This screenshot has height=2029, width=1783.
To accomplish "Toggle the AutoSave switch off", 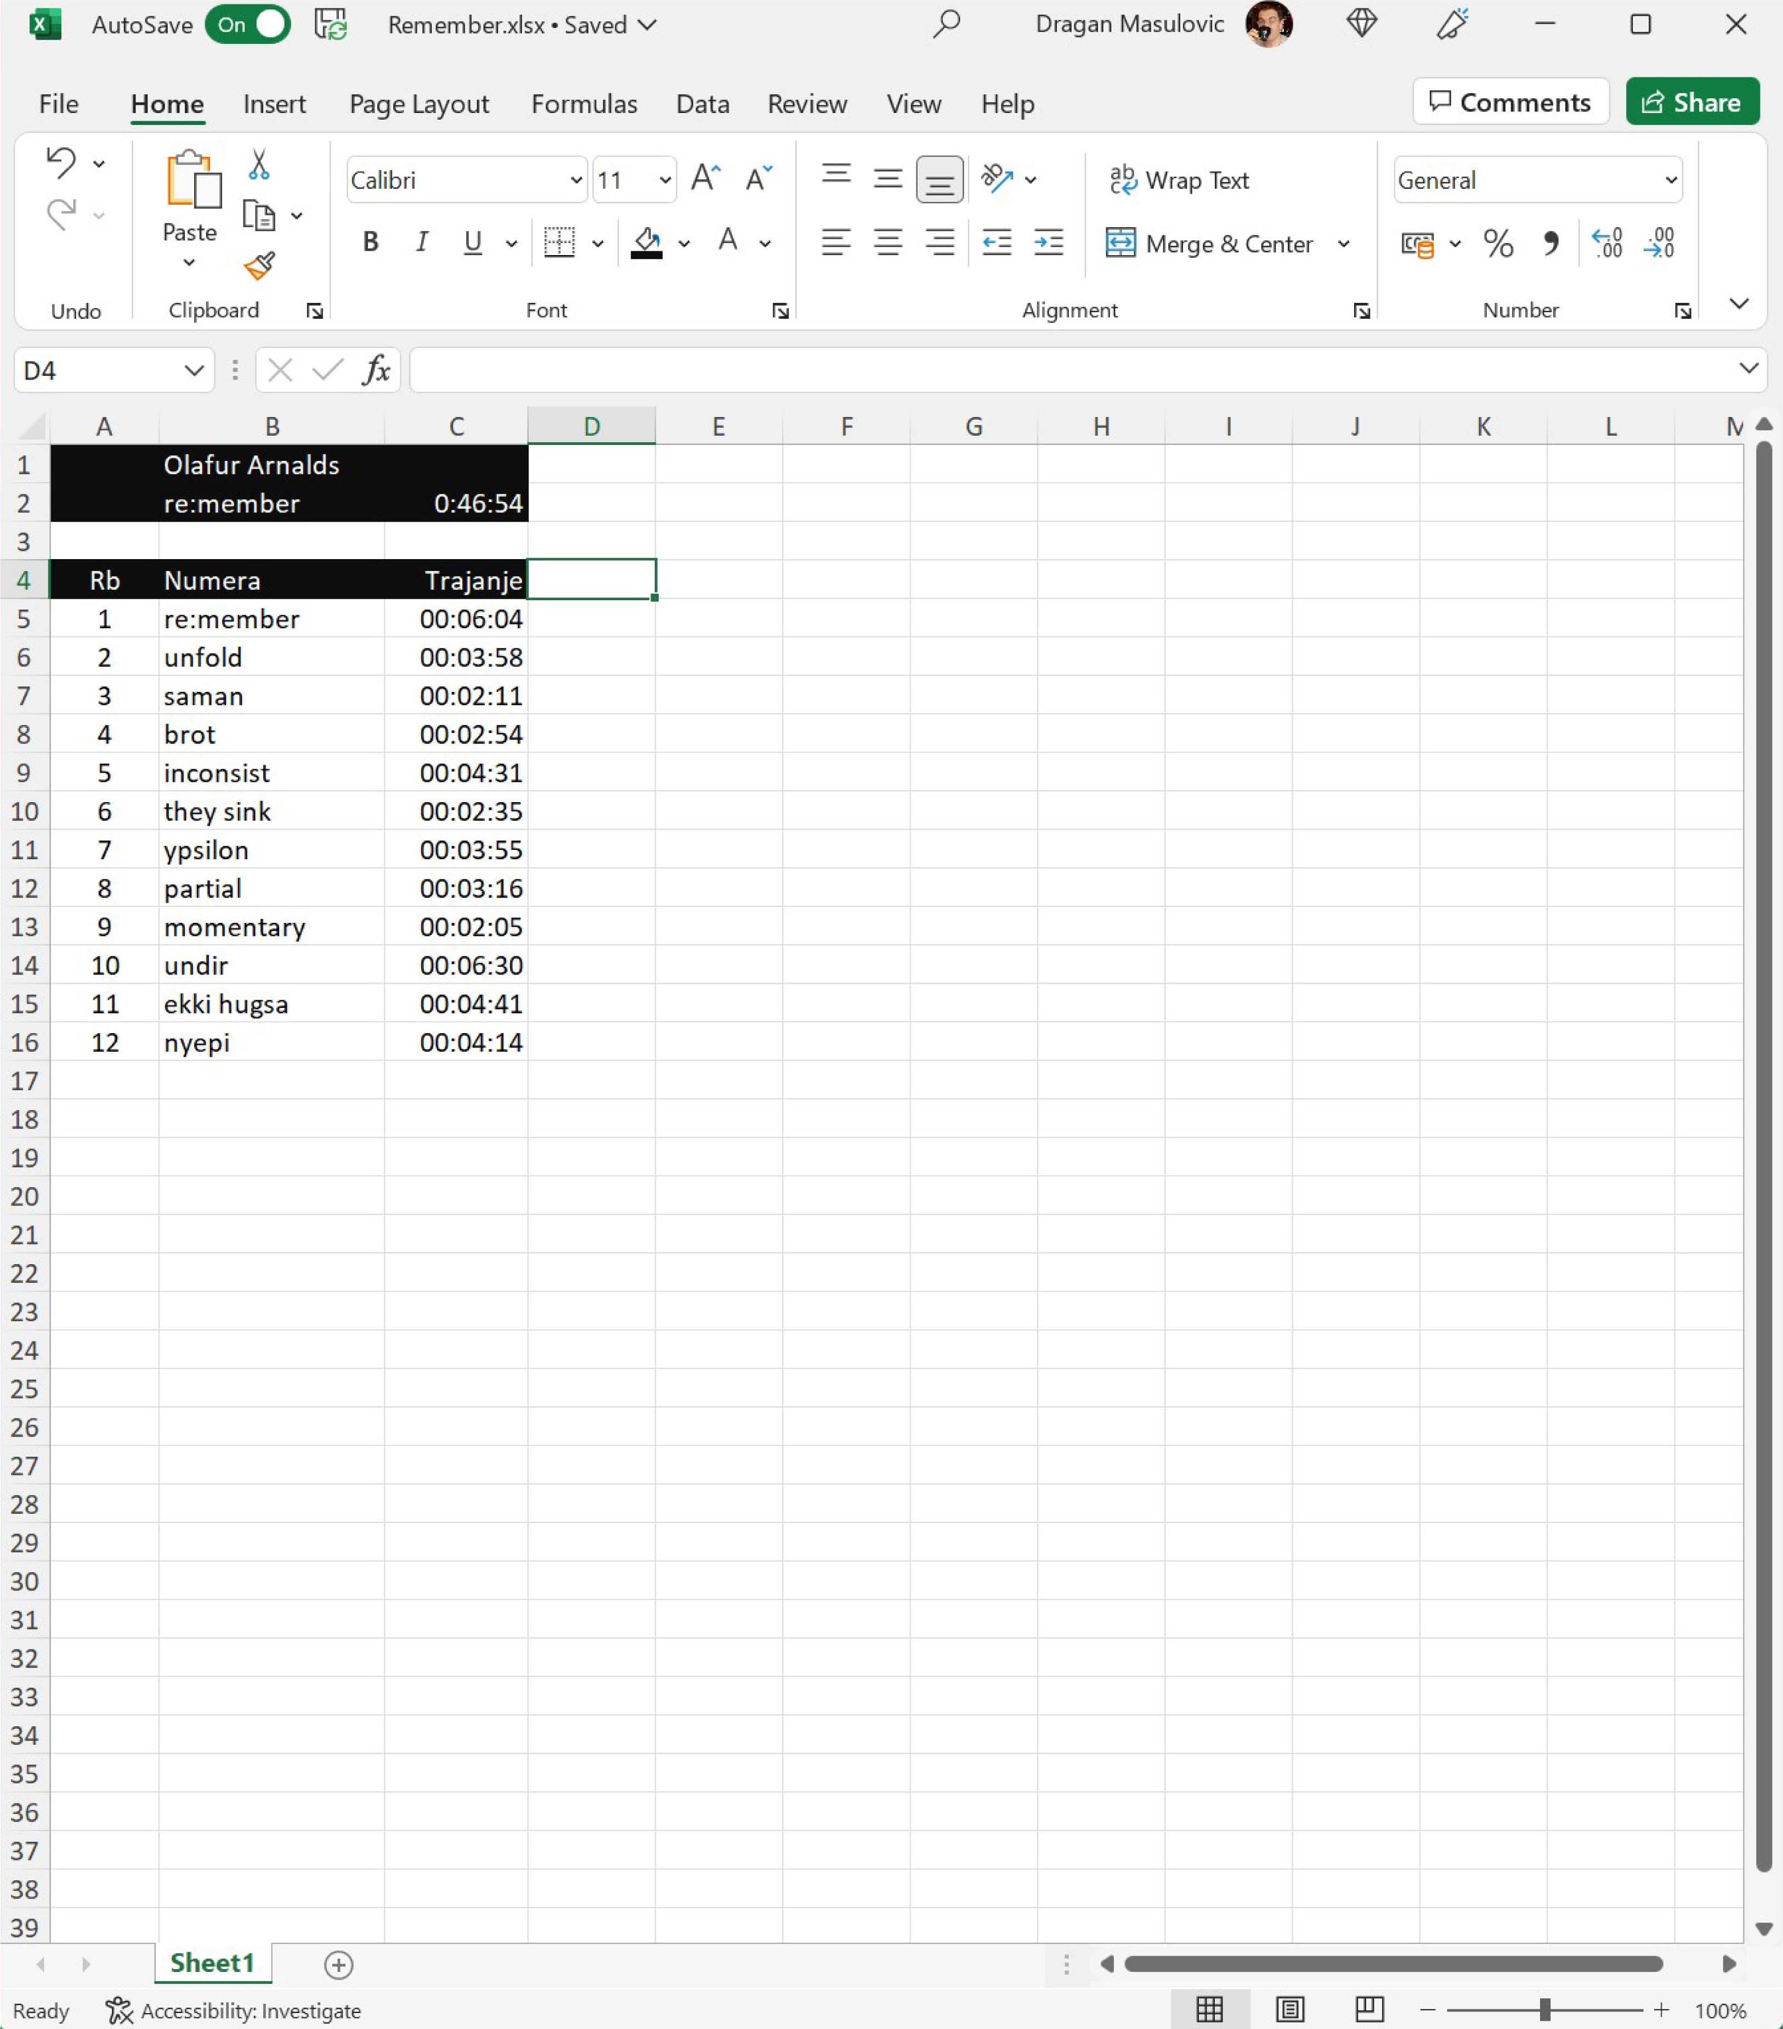I will point(248,25).
